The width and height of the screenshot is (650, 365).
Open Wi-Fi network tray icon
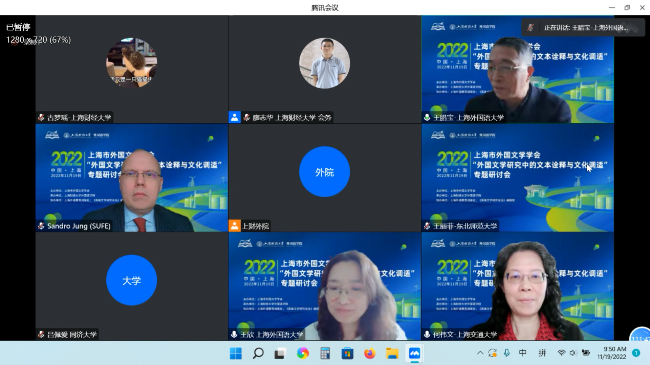tap(561, 353)
